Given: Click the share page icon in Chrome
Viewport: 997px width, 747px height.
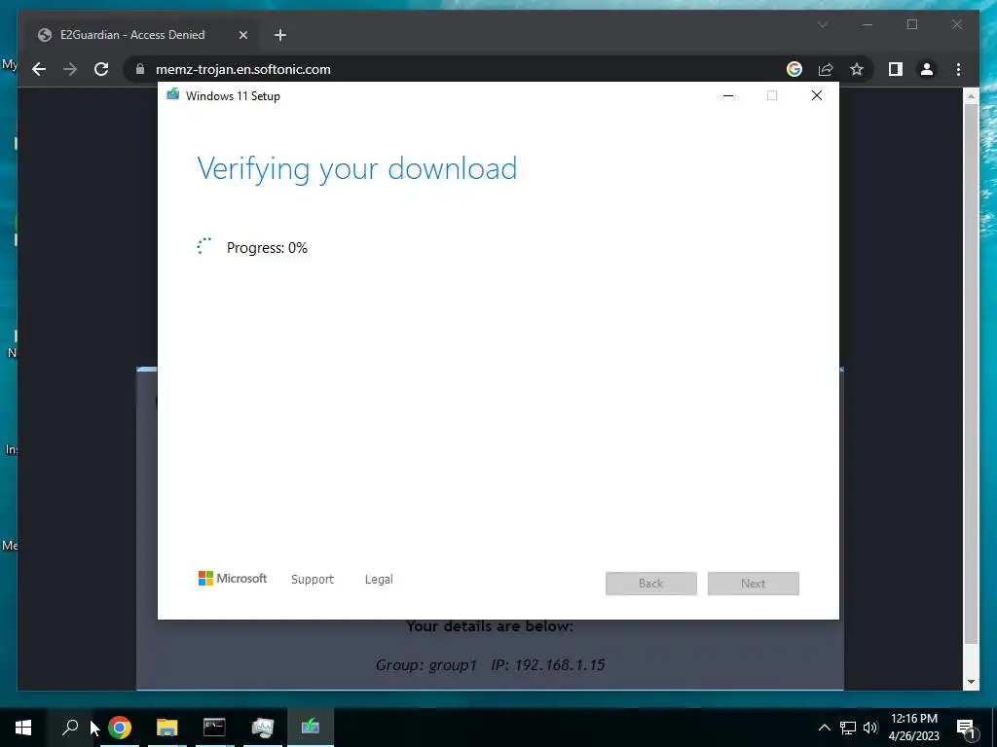Looking at the screenshot, I should coord(826,69).
